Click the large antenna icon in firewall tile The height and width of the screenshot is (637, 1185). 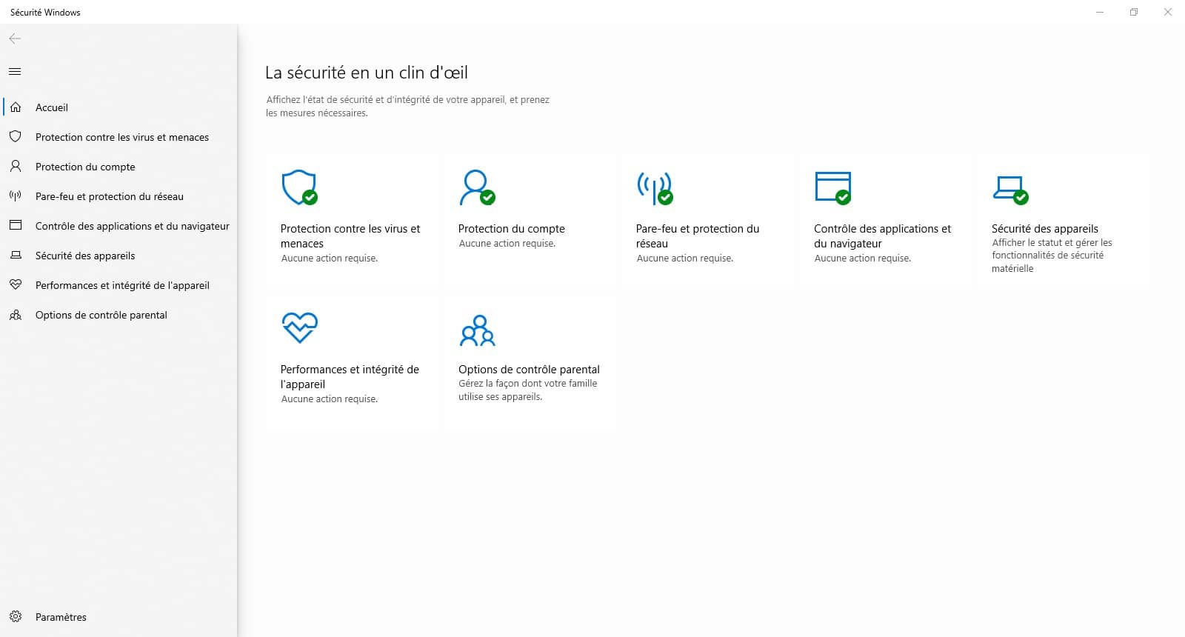click(x=655, y=187)
